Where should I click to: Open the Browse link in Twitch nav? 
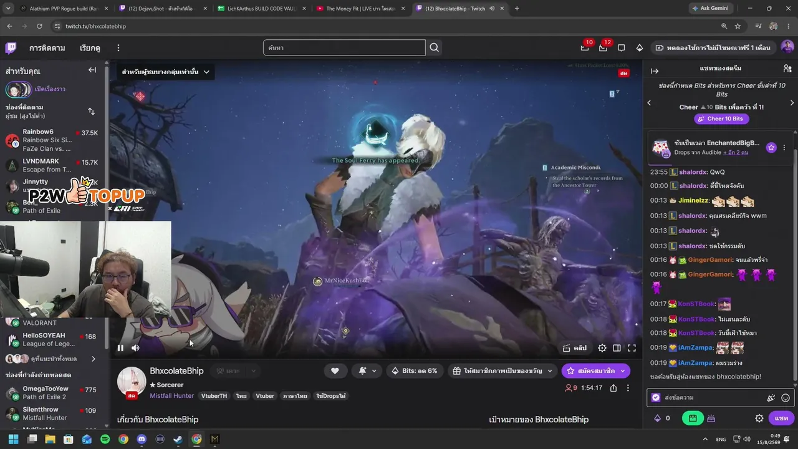90,48
